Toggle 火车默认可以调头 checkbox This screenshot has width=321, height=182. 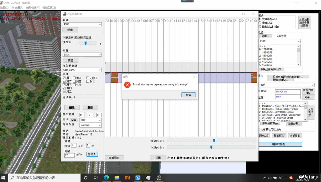point(259,129)
